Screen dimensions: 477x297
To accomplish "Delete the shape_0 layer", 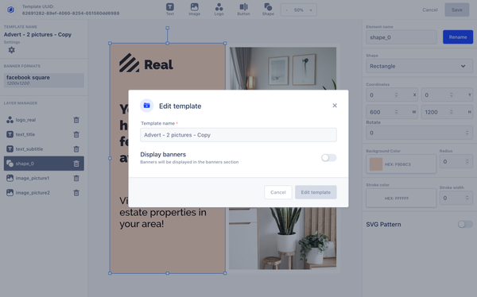I will pos(76,164).
